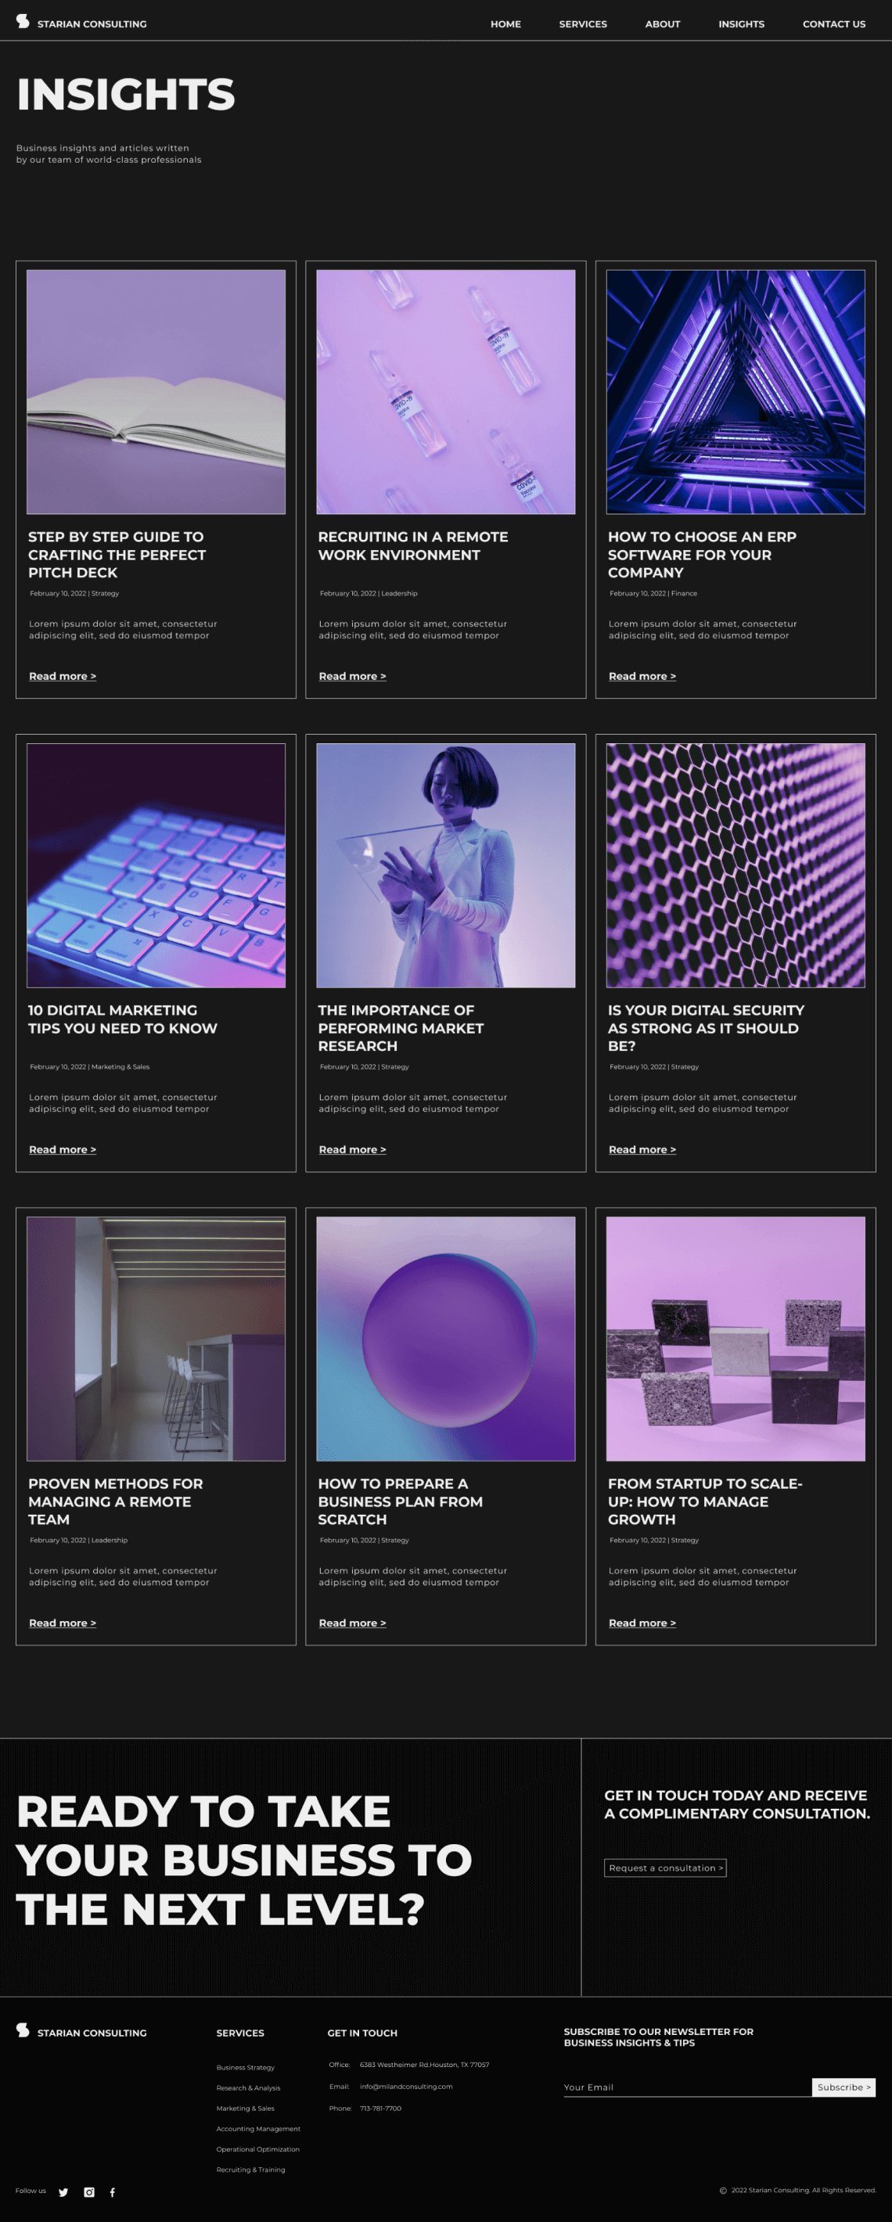Open the Instagram icon in footer
The width and height of the screenshot is (892, 2222).
click(89, 2191)
